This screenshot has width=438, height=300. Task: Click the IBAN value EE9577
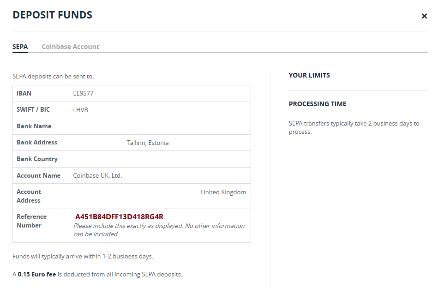coord(84,93)
